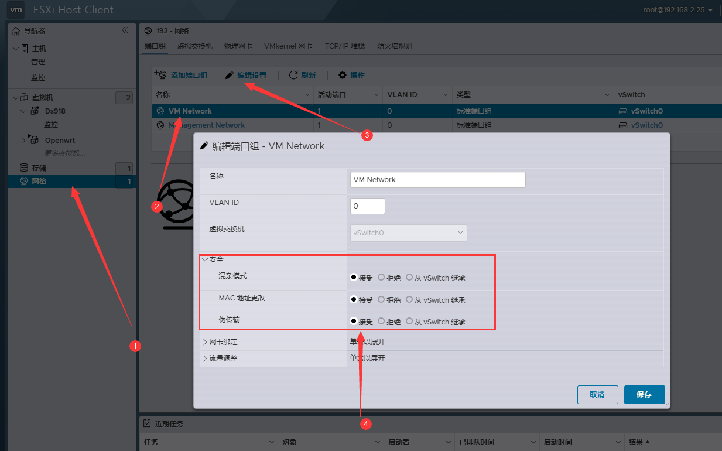
Task: Set 伪传输 to 拒绝
Action: coord(381,321)
